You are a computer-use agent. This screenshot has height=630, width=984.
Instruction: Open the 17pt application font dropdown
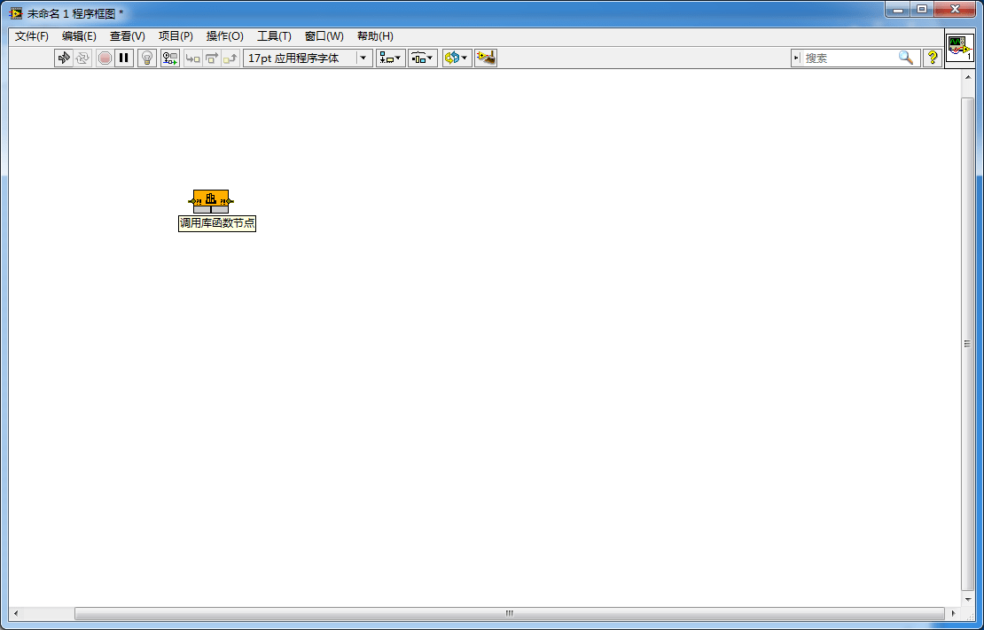tap(308, 58)
